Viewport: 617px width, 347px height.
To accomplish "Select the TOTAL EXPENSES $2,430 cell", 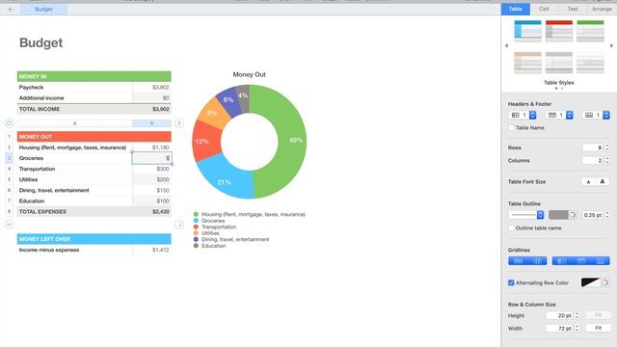I will [152, 212].
